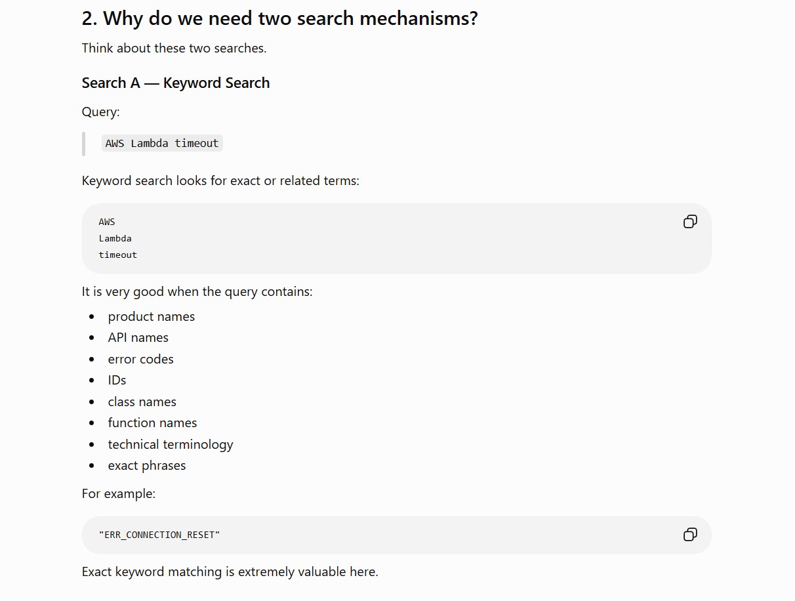Click the 'Think about these two searches.' sentence
Image resolution: width=795 pixels, height=601 pixels.
click(174, 48)
